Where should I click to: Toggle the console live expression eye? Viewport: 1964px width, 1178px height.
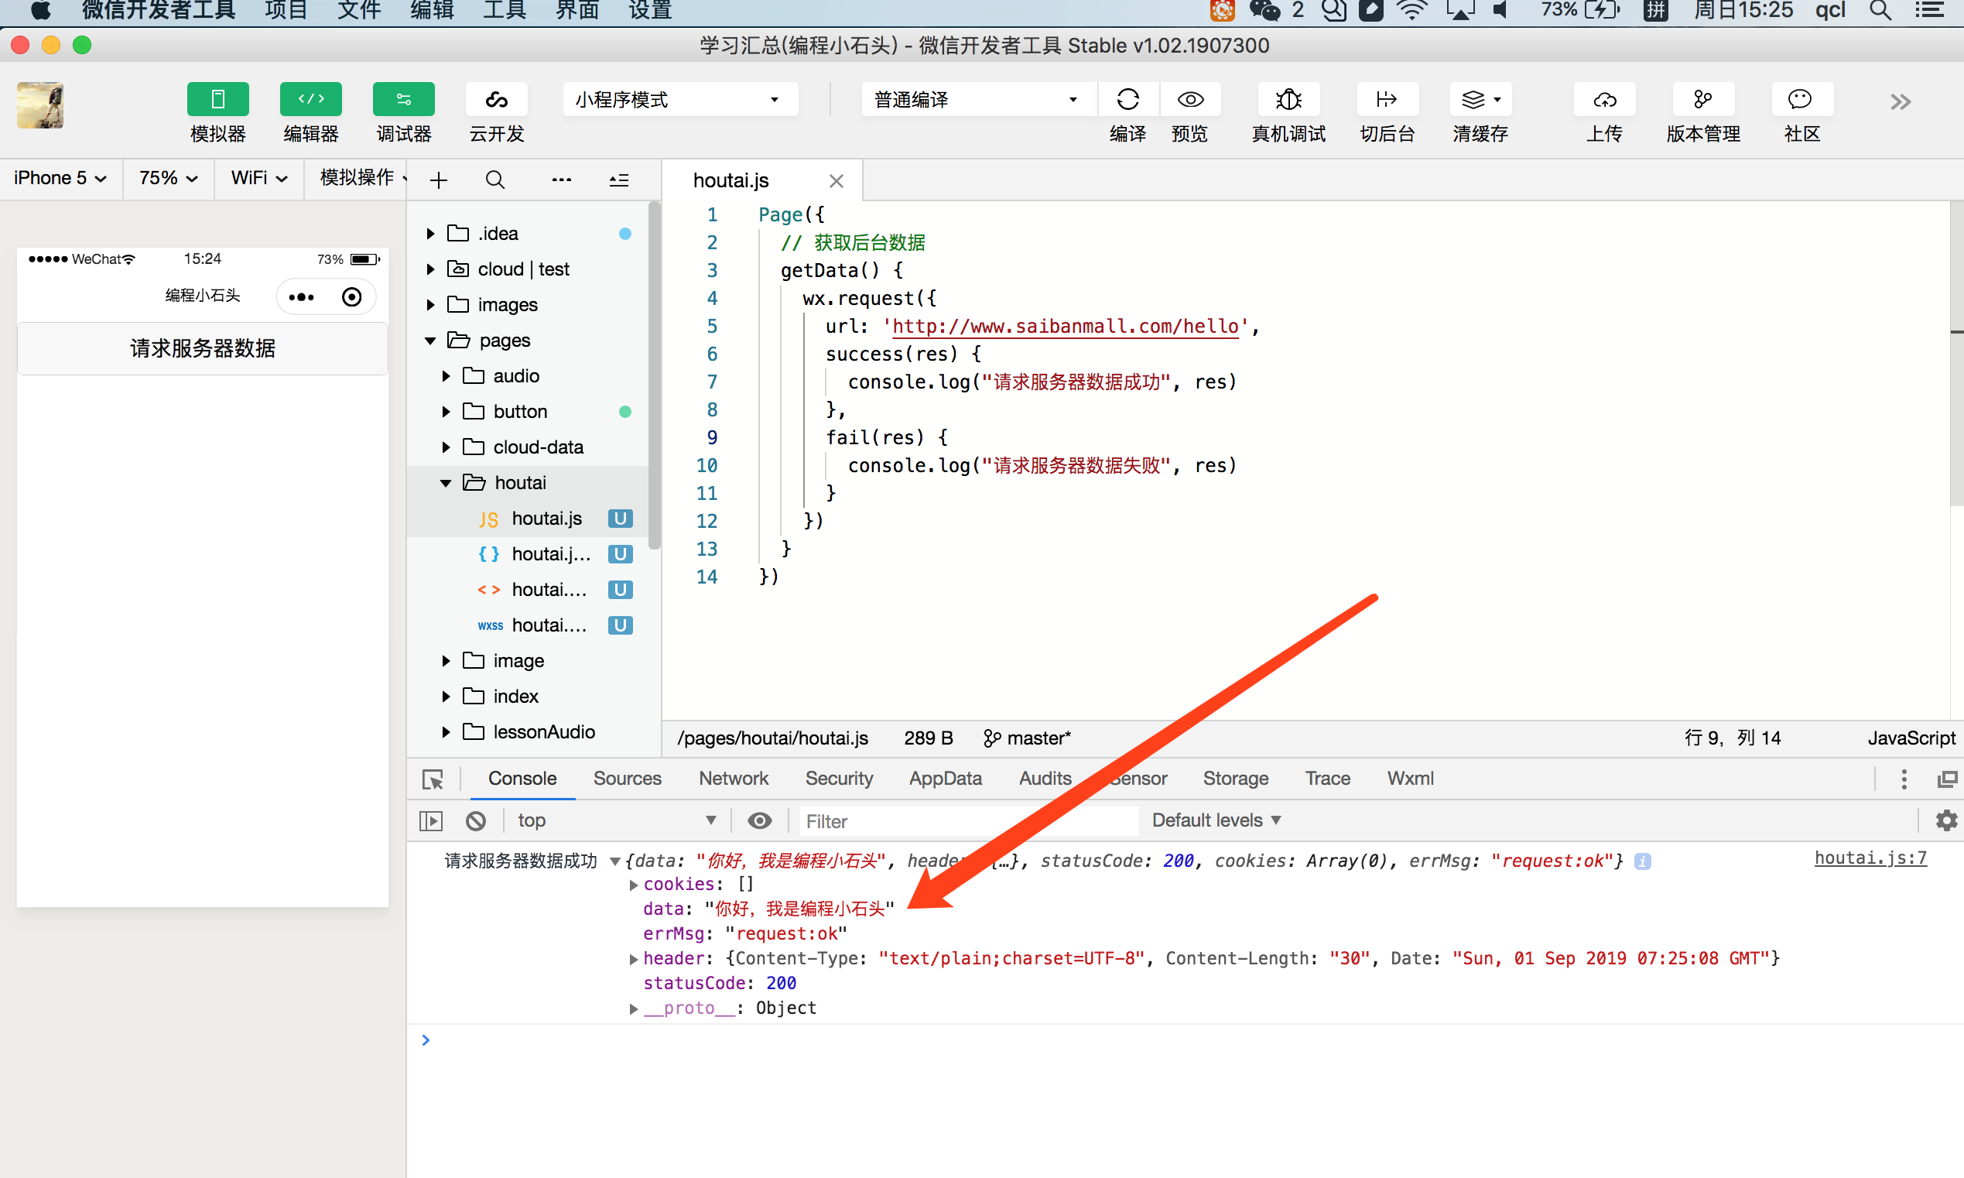[759, 820]
